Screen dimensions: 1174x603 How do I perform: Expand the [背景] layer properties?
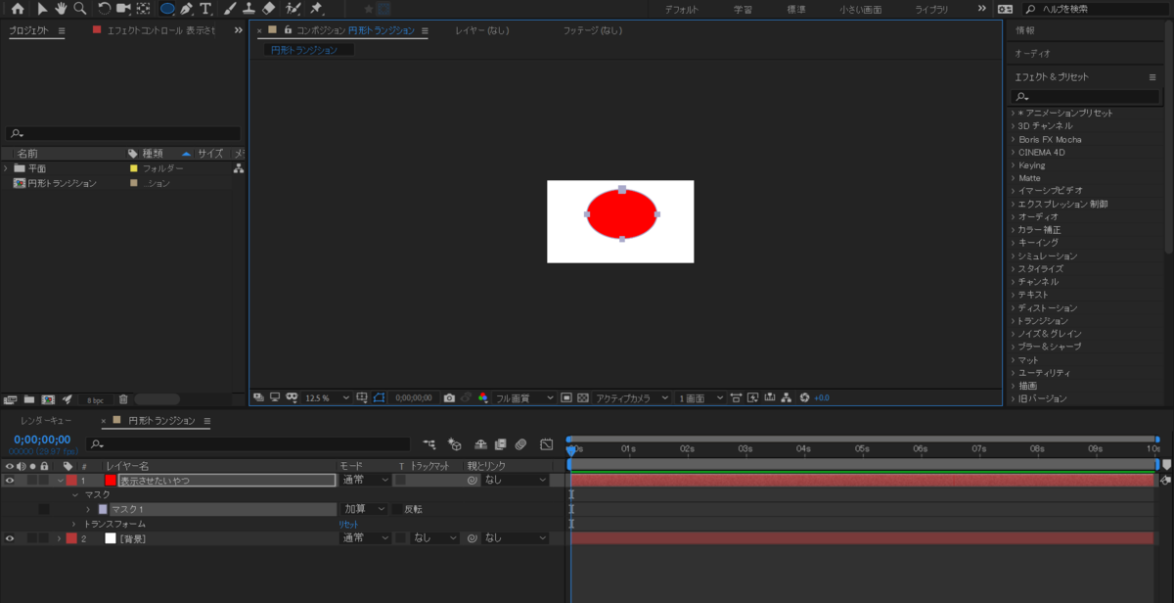click(x=59, y=538)
